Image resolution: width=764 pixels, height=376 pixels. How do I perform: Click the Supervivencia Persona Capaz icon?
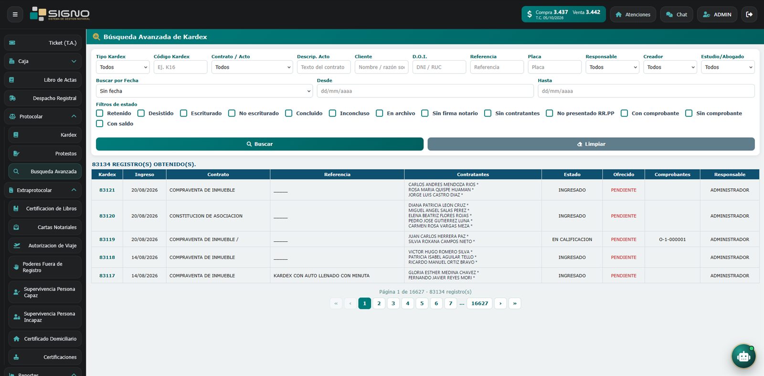[17, 292]
